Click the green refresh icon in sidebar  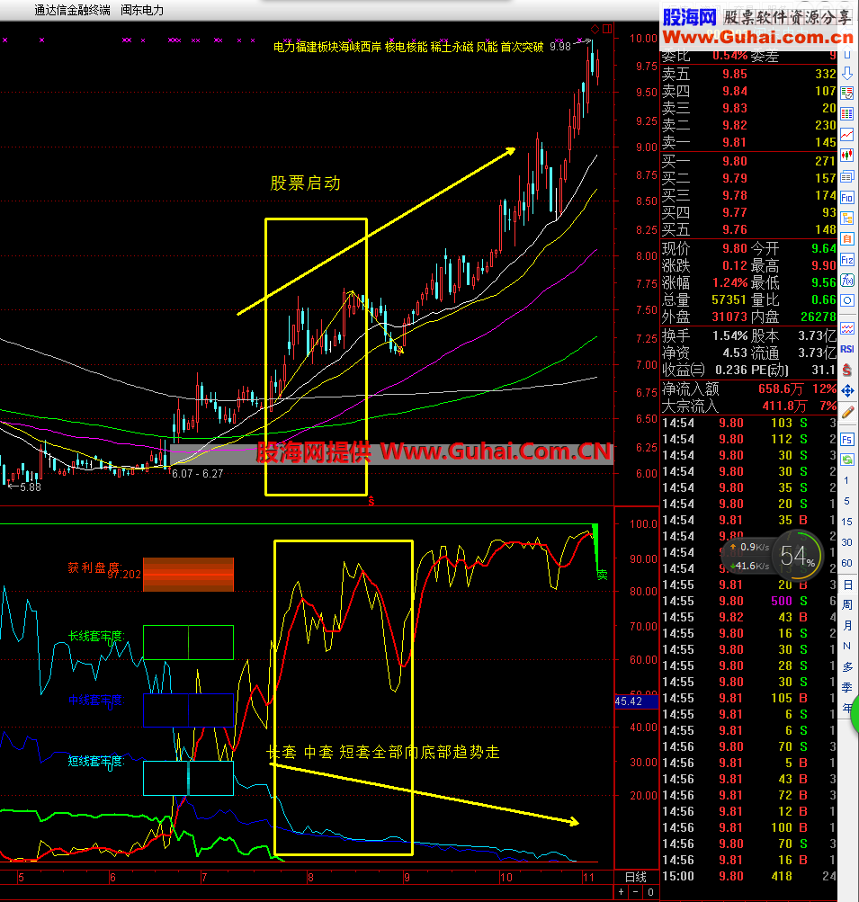(x=847, y=460)
